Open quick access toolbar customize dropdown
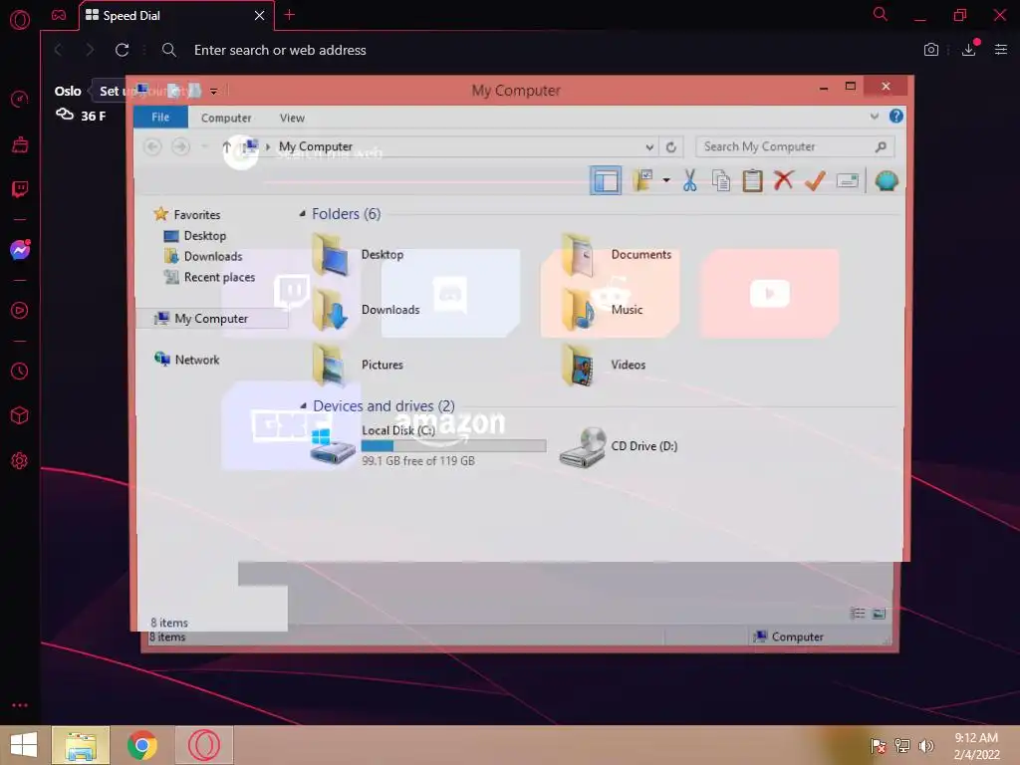 [213, 92]
